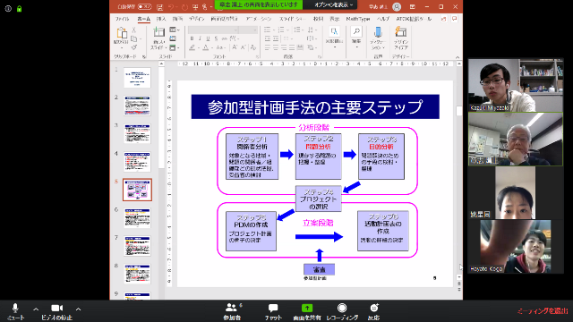Open the view options dropdown in share bar

334,4
